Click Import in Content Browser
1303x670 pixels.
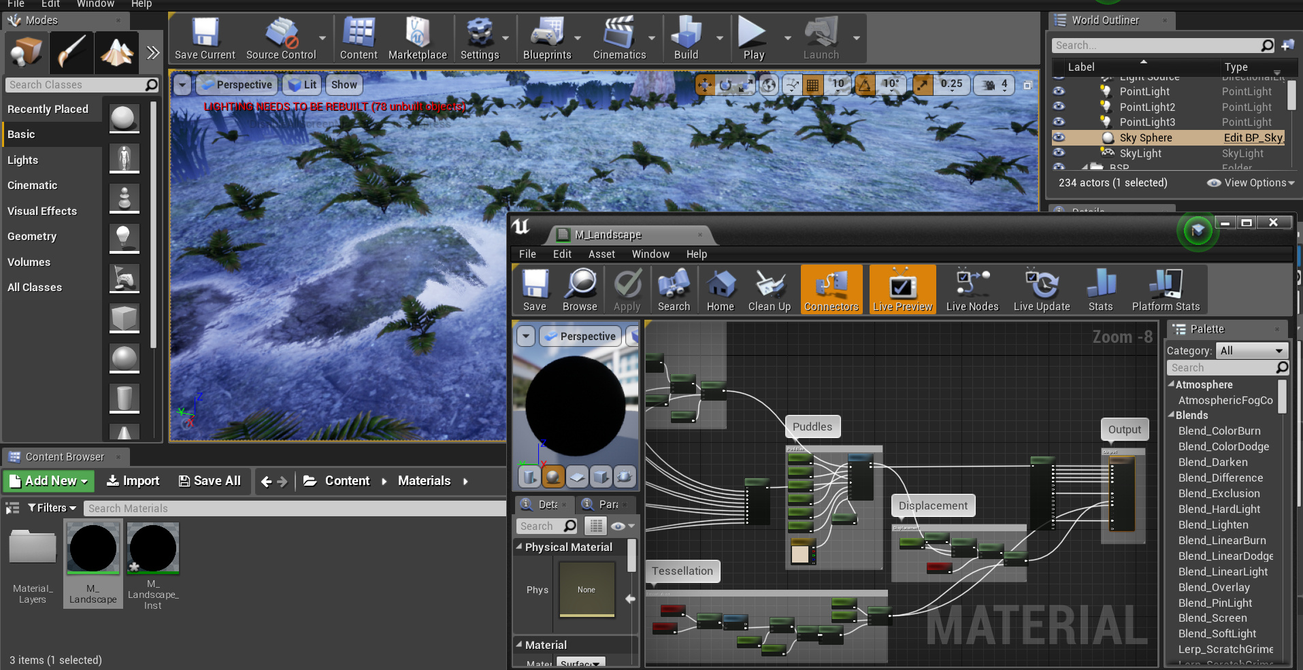133,481
